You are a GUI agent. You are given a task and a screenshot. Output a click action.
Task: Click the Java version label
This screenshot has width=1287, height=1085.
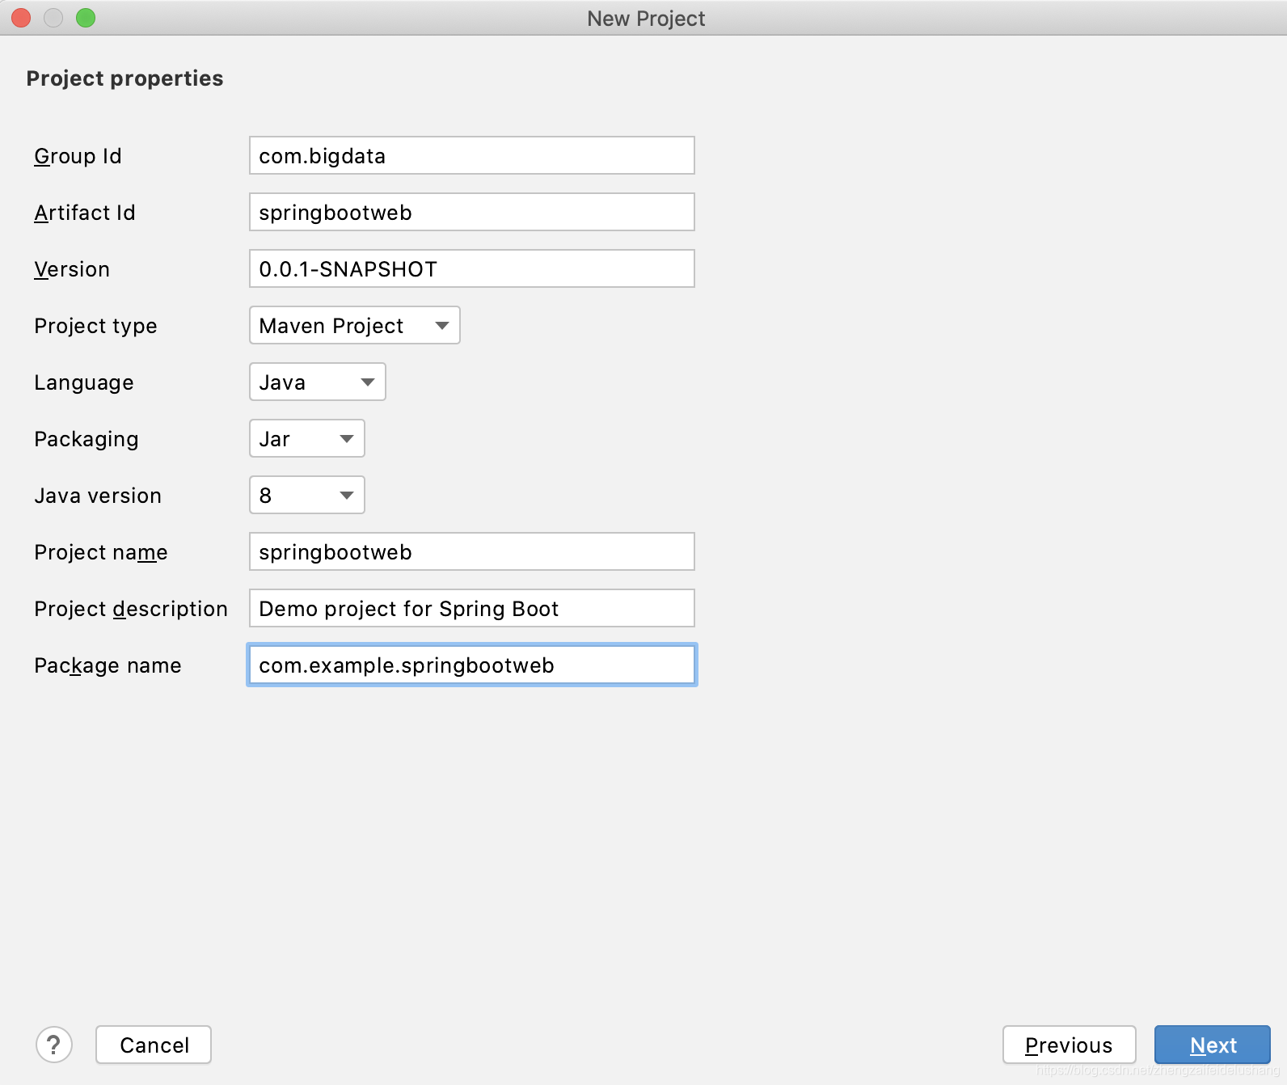click(98, 496)
